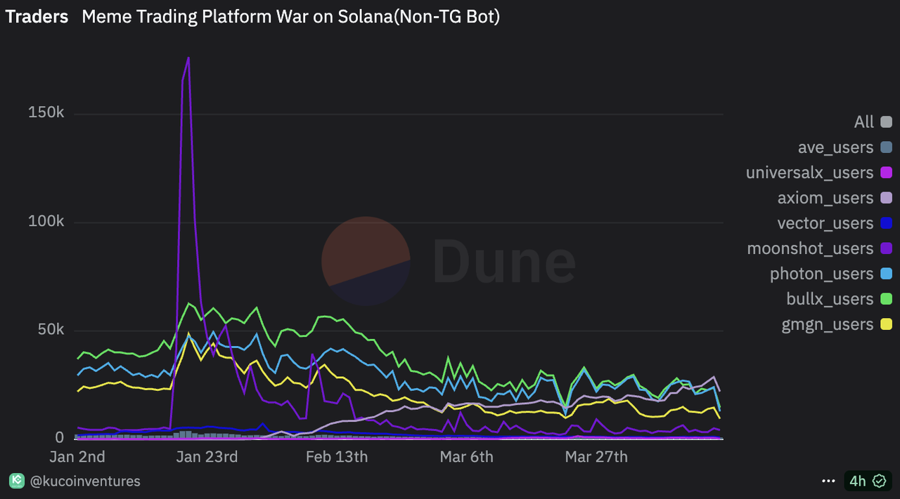Click the moonshot spike peak on chart

click(x=188, y=58)
